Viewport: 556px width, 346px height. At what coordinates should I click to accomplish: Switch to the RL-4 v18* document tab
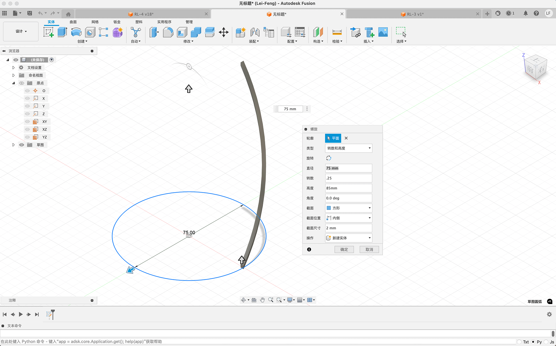(142, 14)
